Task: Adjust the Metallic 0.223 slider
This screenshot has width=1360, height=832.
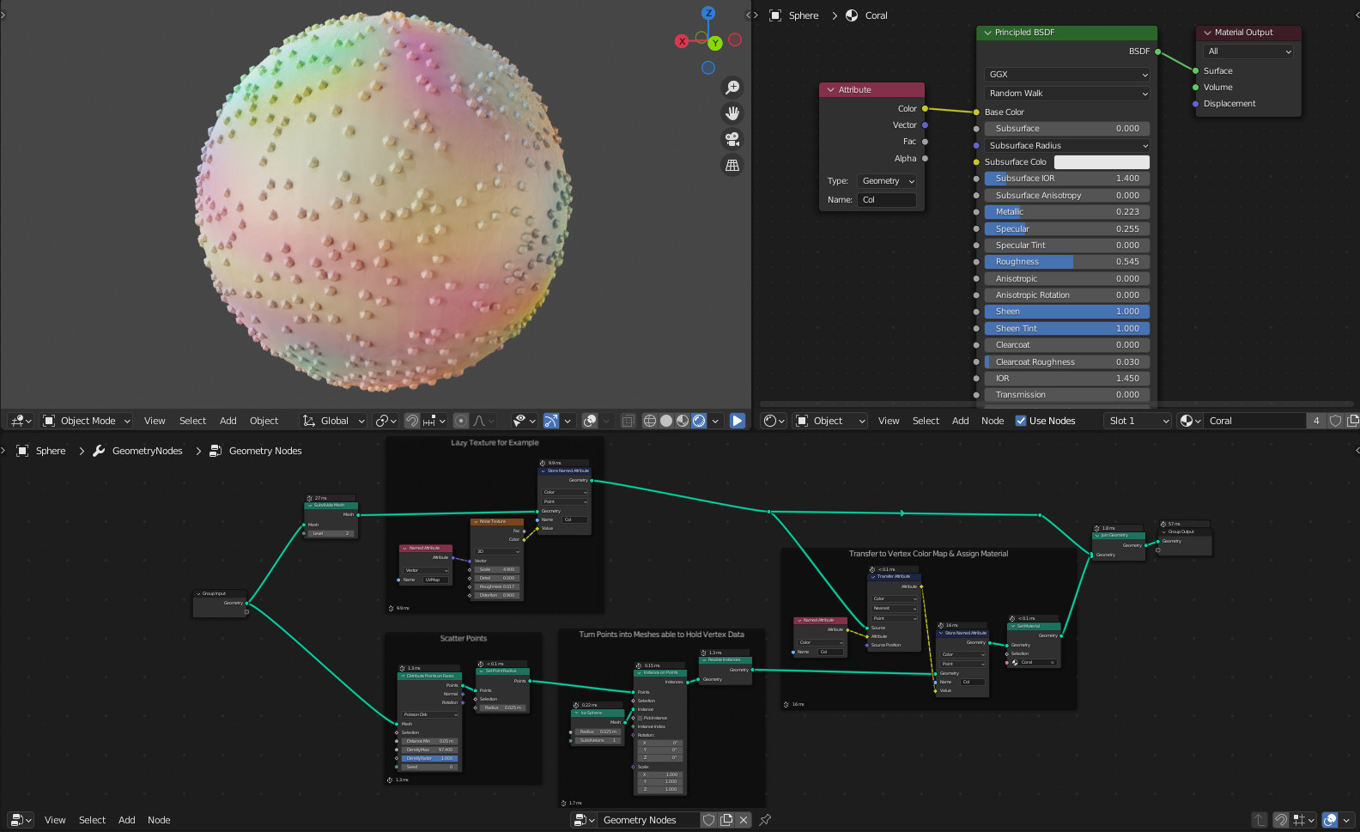Action: click(x=1067, y=212)
